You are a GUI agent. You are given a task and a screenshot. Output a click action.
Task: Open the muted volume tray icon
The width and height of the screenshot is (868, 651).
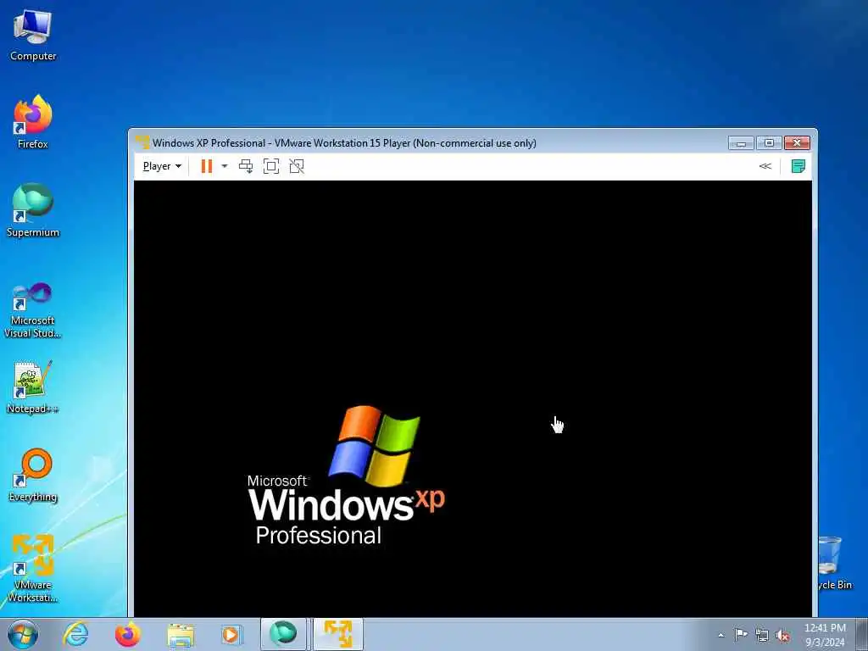click(x=782, y=635)
